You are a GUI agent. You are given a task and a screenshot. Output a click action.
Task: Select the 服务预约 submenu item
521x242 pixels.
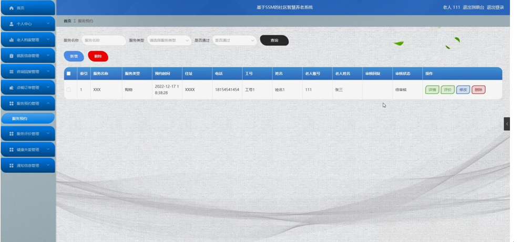[x=28, y=119]
